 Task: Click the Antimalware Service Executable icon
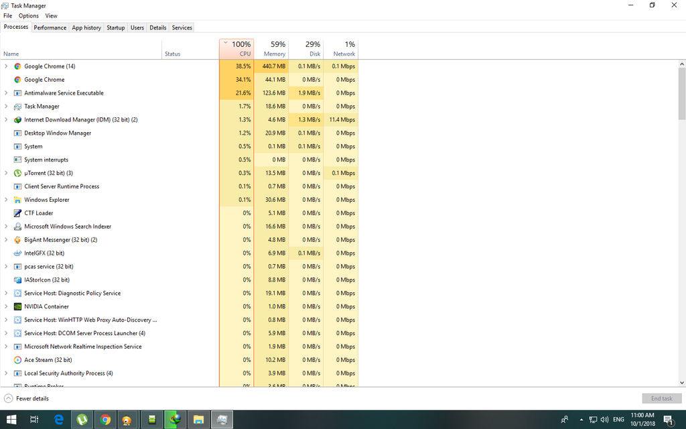tap(17, 93)
